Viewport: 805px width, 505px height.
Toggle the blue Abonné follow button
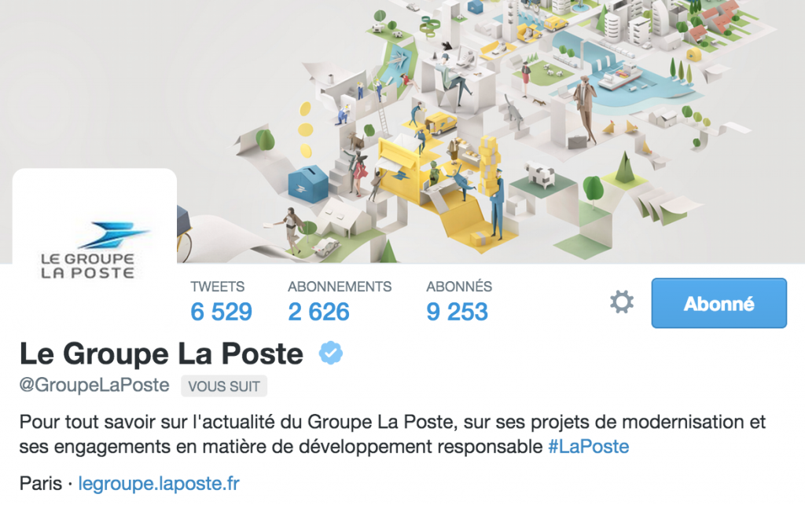[x=719, y=303]
